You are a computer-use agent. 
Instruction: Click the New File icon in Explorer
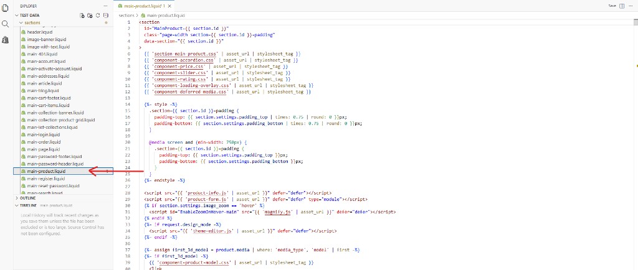point(83,16)
